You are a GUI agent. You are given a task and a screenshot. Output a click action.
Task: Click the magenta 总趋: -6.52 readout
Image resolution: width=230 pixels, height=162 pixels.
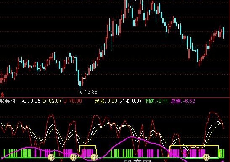click(x=183, y=101)
